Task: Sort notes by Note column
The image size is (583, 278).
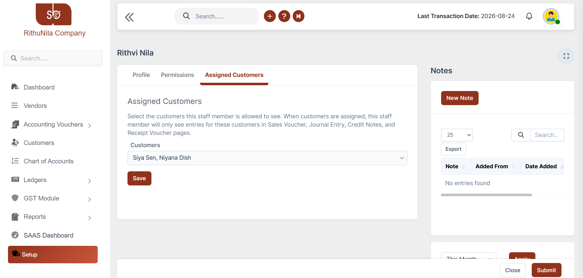Action: pos(456,166)
